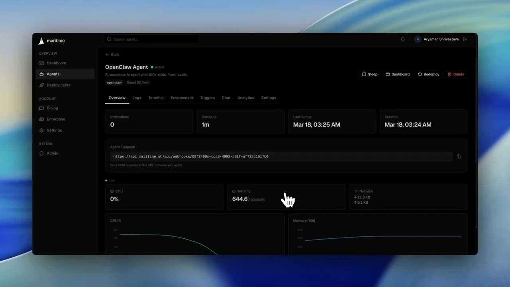Click the maritime sailboat logo
510x287 pixels.
(x=41, y=41)
